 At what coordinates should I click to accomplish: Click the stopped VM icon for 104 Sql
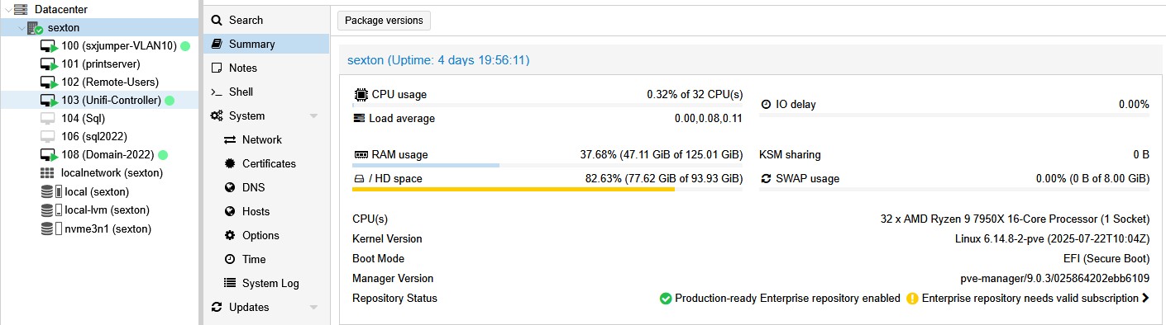tap(48, 119)
